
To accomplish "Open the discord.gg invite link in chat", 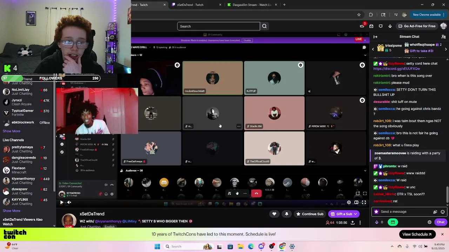I will pyautogui.click(x=396, y=69).
